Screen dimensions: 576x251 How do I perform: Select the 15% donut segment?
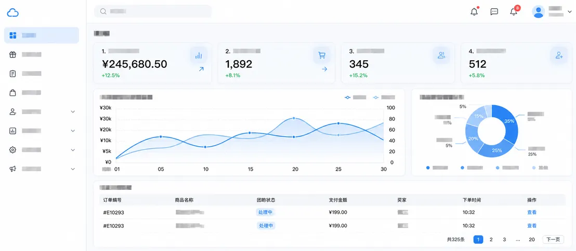[478, 116]
